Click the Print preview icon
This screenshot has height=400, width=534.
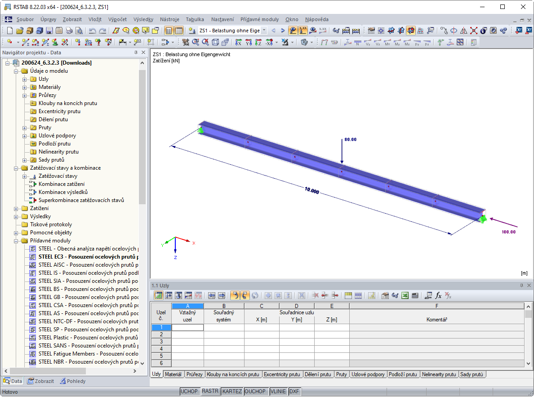click(79, 31)
